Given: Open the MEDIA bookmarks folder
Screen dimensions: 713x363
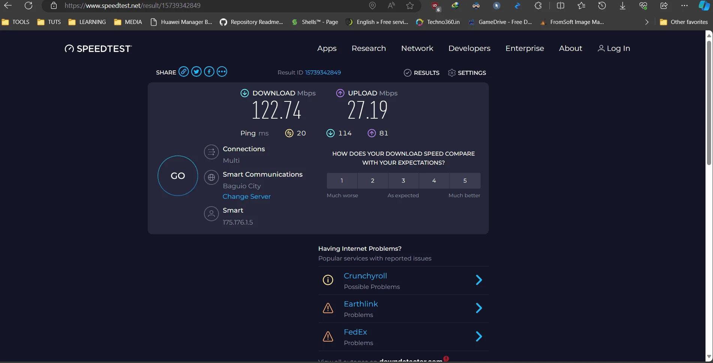Looking at the screenshot, I should coord(128,22).
